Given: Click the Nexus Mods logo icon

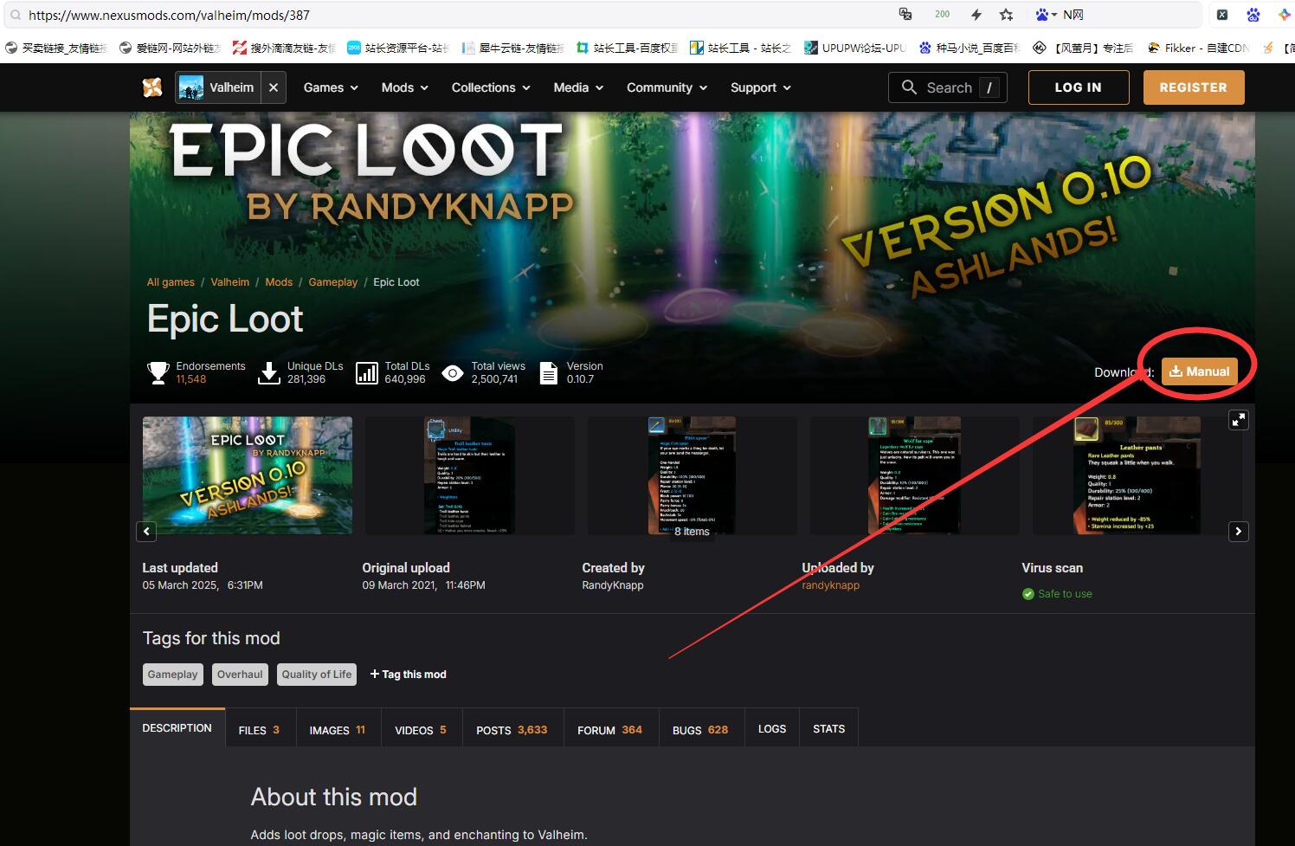Looking at the screenshot, I should pyautogui.click(x=152, y=87).
